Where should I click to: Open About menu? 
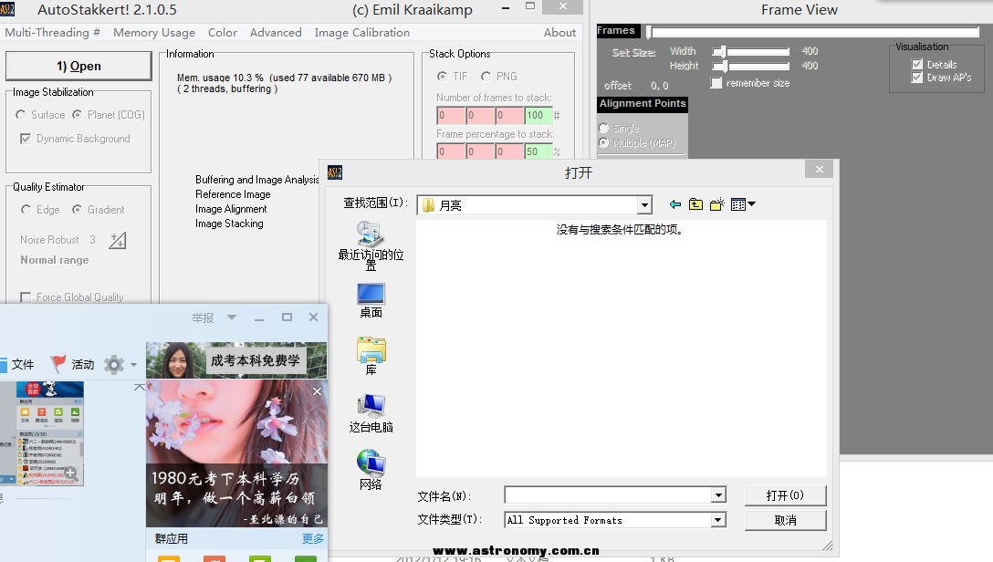click(559, 32)
